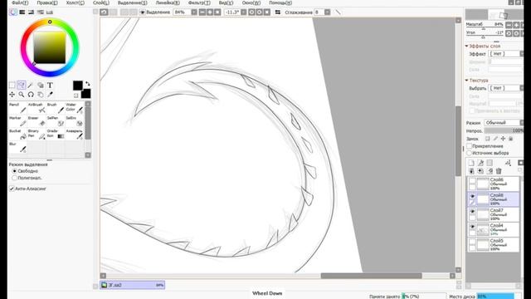Choose the Bucket fill tool
531x299 pixels.
pos(17,134)
